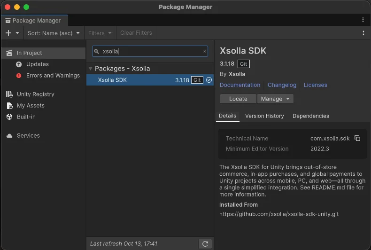Screen dimensions: 371x250
Task: Click the Updates arrow icon
Action: click(19, 64)
